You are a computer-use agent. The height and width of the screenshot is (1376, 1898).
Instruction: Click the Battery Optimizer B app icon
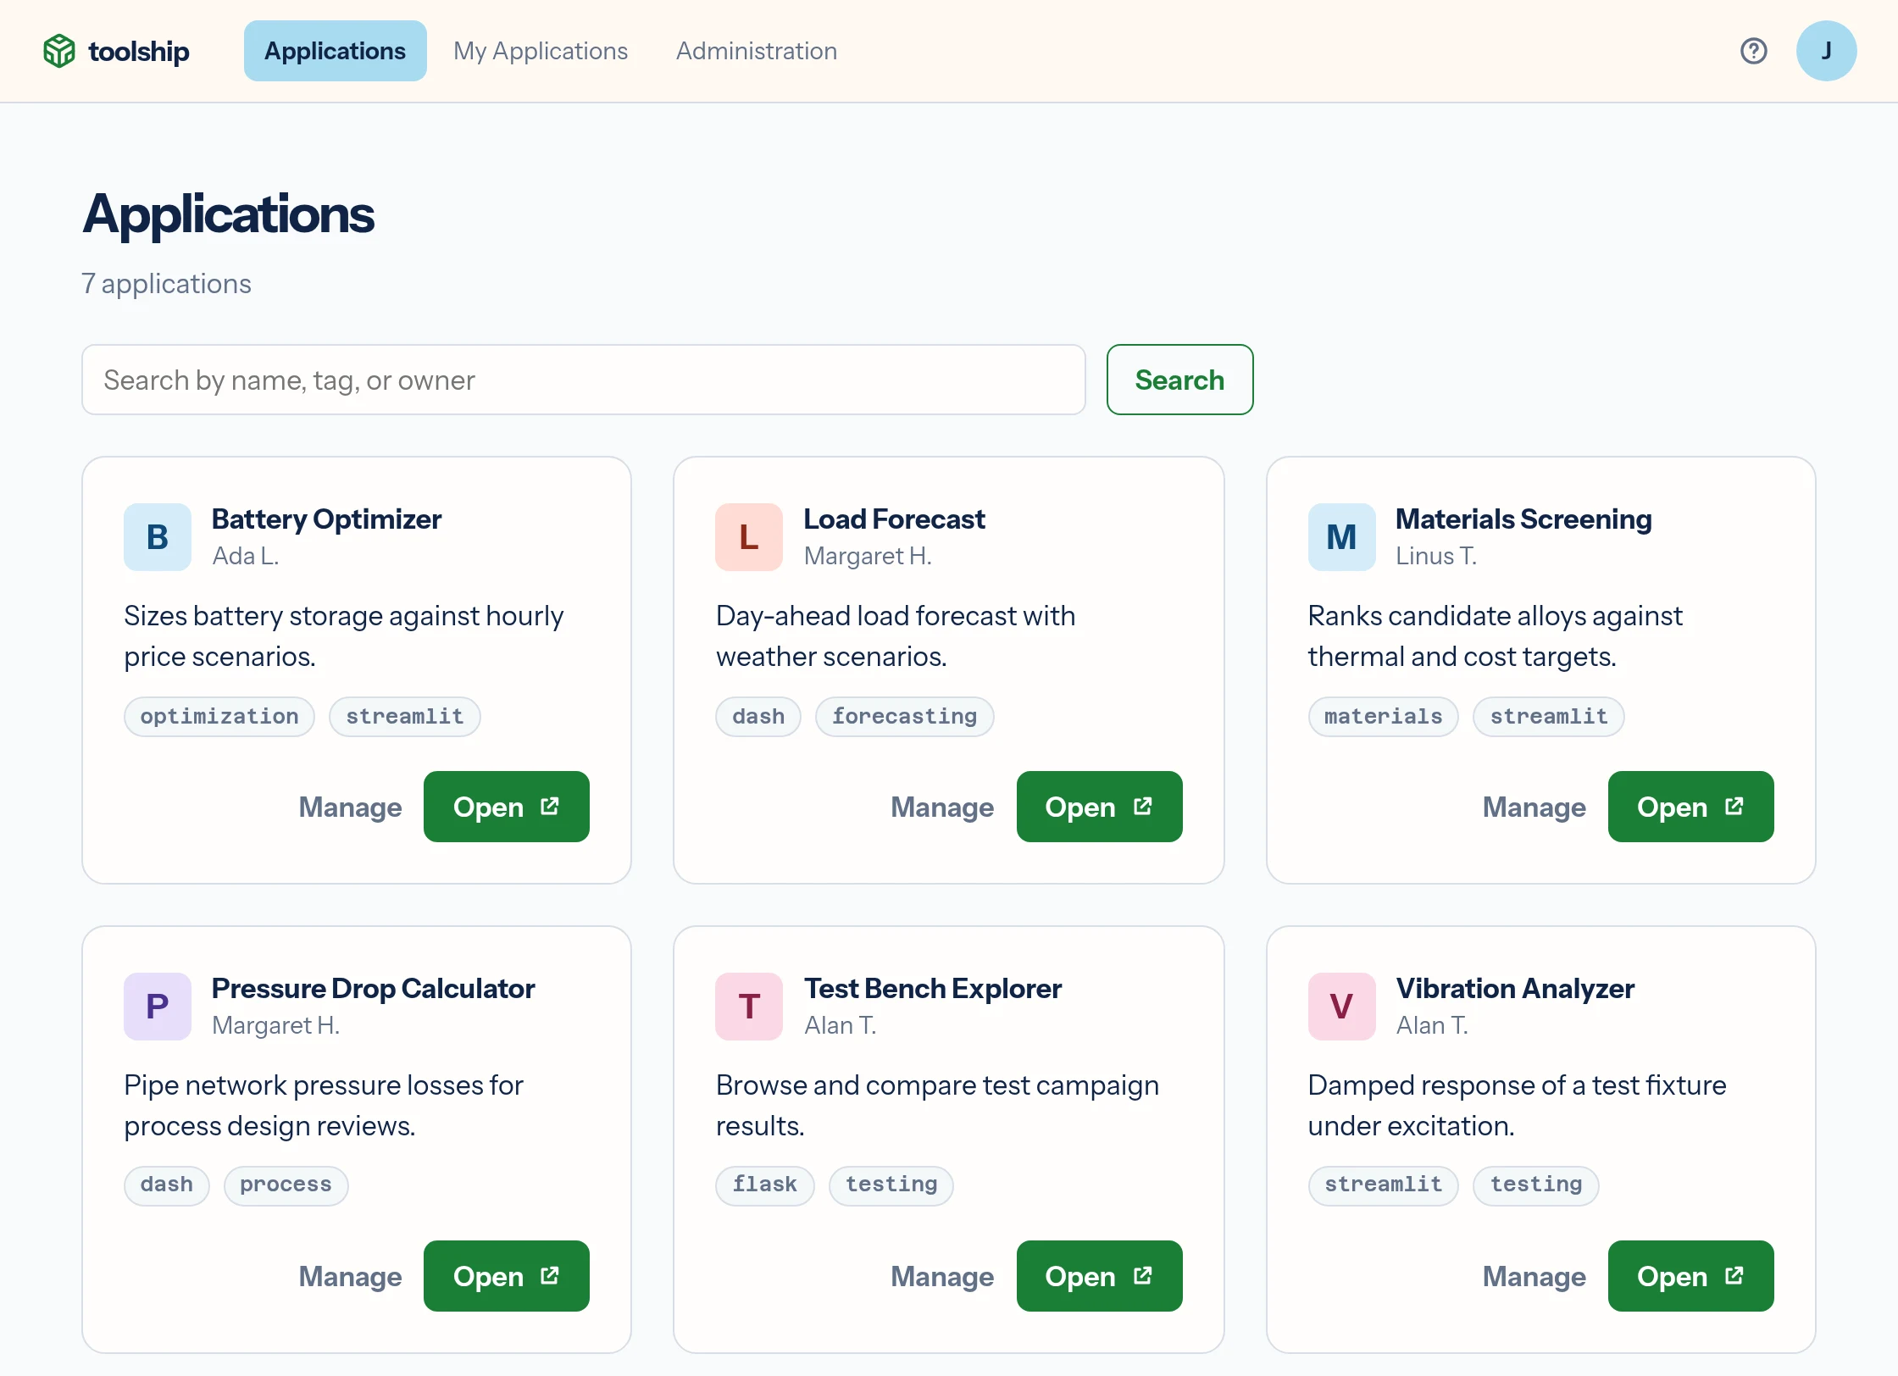[158, 537]
